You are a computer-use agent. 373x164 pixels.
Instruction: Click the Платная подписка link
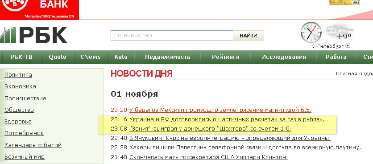(x=354, y=74)
